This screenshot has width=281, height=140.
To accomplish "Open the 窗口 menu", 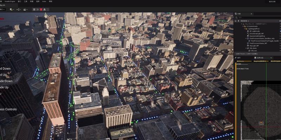I will coord(19,1).
